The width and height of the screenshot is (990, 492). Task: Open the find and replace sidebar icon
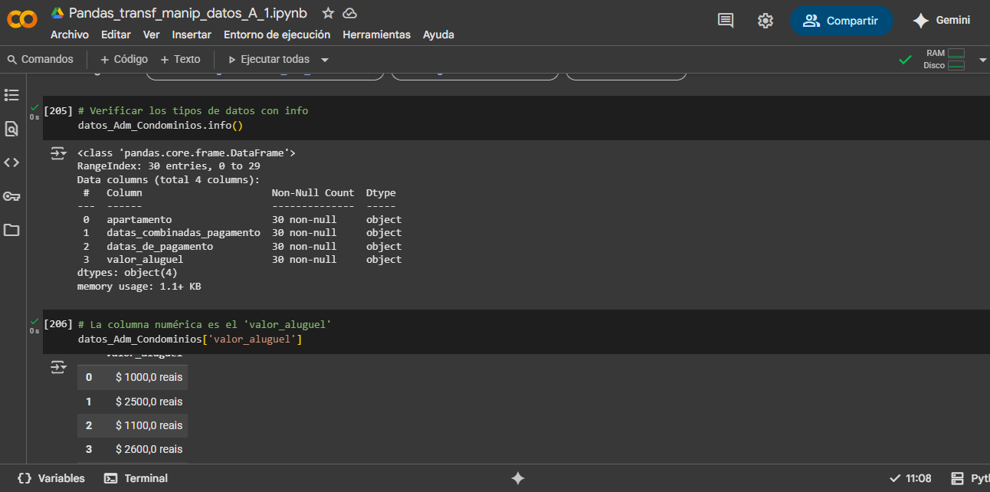11,129
